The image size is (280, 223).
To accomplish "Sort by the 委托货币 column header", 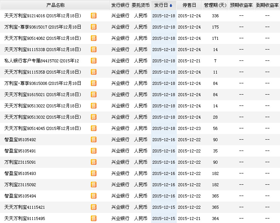I will tap(141, 5).
